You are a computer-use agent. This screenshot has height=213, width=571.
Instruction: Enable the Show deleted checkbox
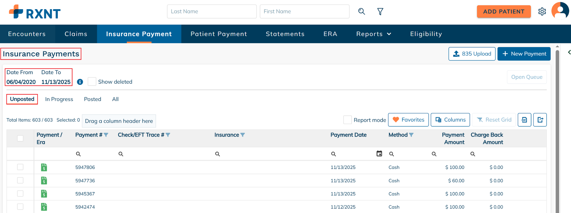pyautogui.click(x=92, y=82)
